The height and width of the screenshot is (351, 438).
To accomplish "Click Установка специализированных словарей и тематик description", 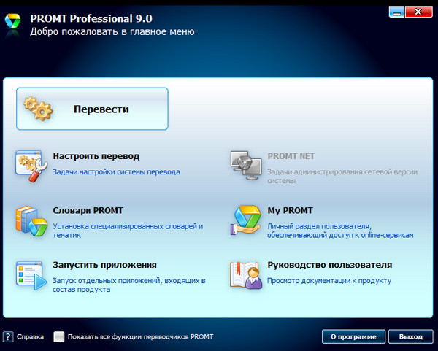I will pos(128,231).
